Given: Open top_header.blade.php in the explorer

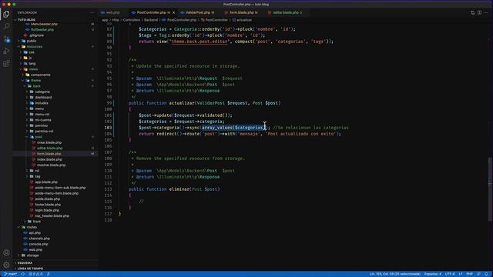Looking at the screenshot, I should (x=52, y=216).
